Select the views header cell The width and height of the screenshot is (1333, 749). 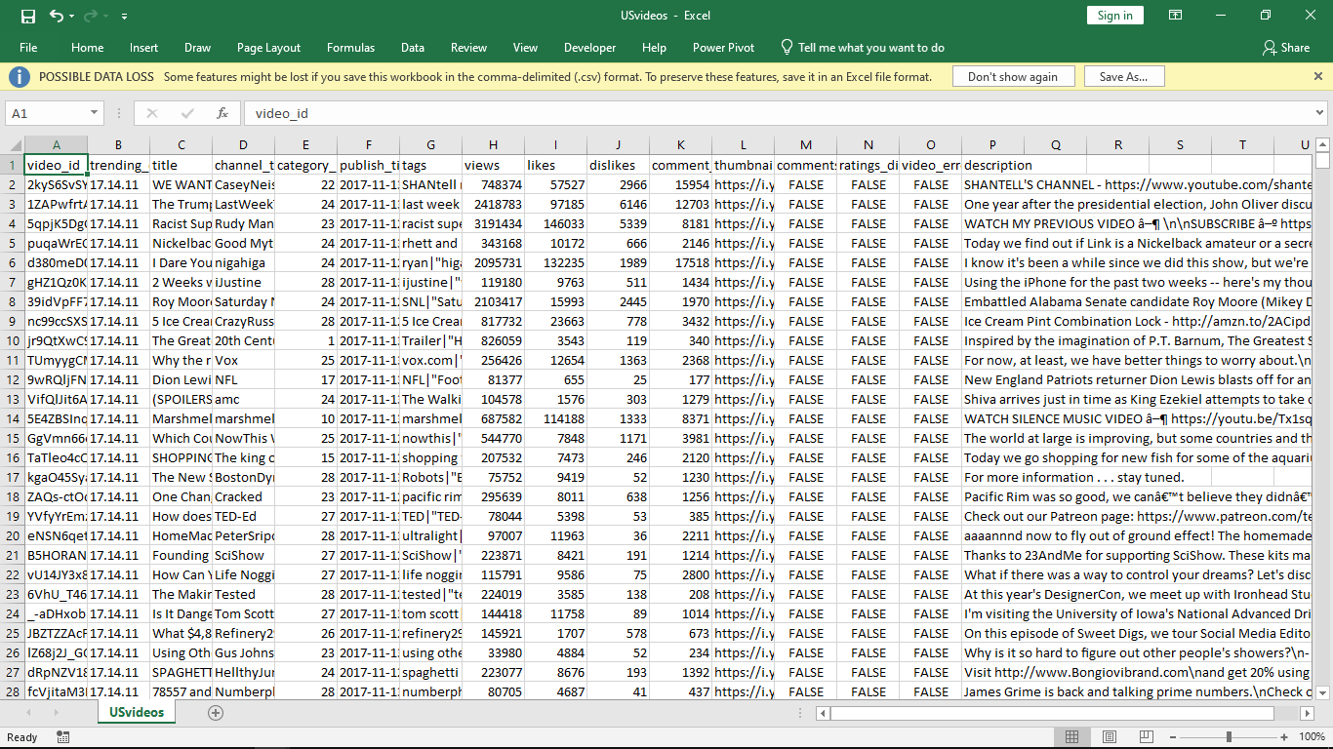493,165
